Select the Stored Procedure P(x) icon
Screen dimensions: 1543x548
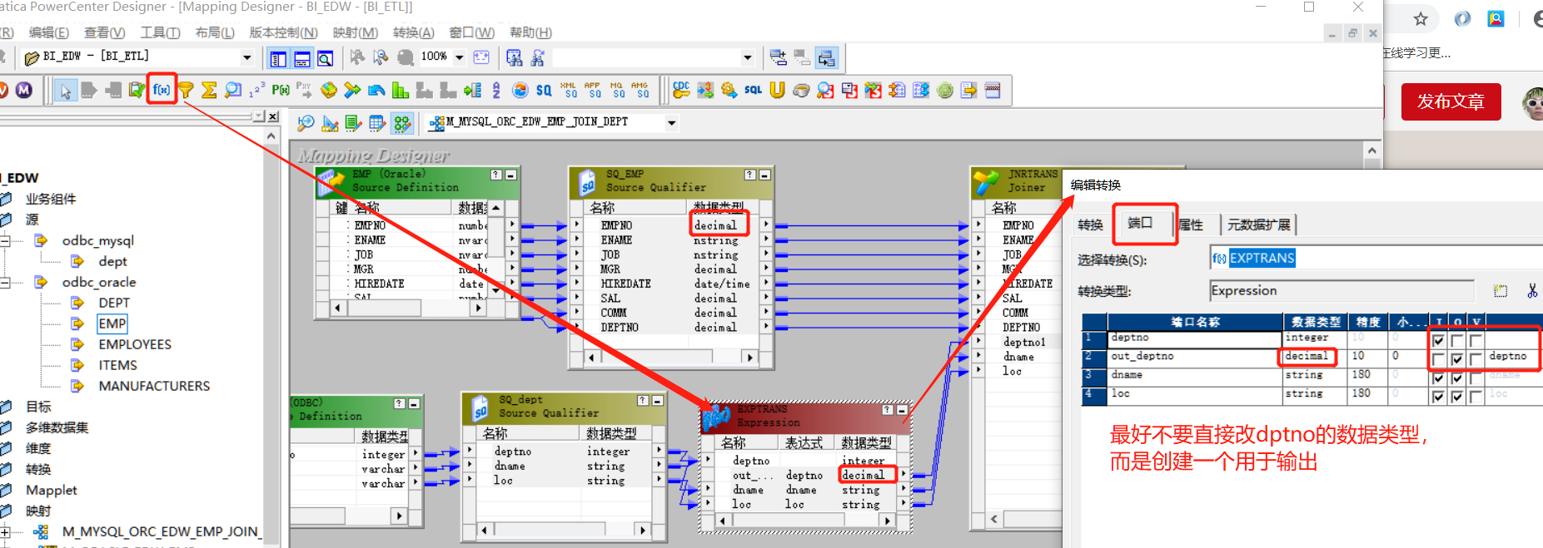[281, 90]
